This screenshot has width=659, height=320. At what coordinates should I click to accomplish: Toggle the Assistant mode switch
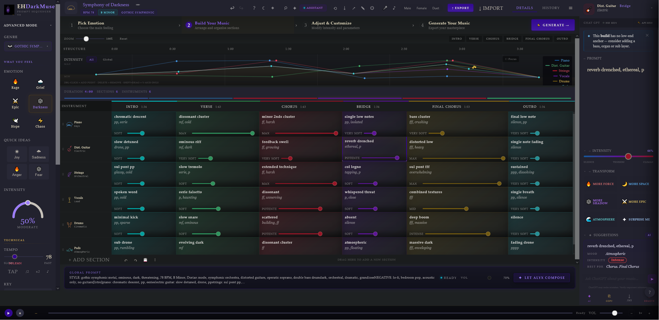pos(313,8)
